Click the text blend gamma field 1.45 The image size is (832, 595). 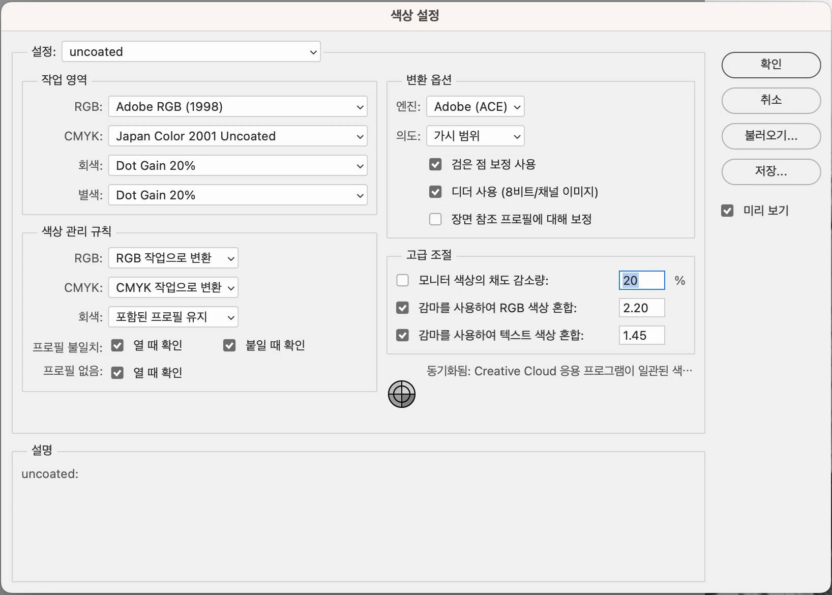tap(642, 335)
